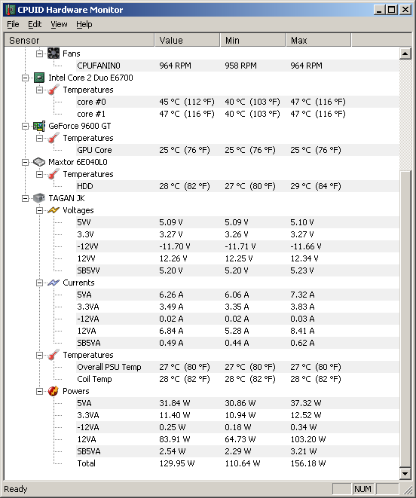Collapse the Currents group

pos(39,283)
